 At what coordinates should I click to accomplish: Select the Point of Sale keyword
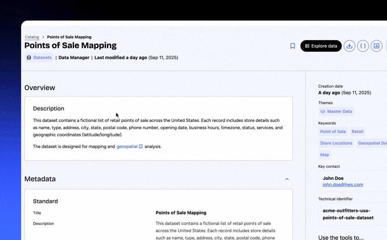(333, 131)
